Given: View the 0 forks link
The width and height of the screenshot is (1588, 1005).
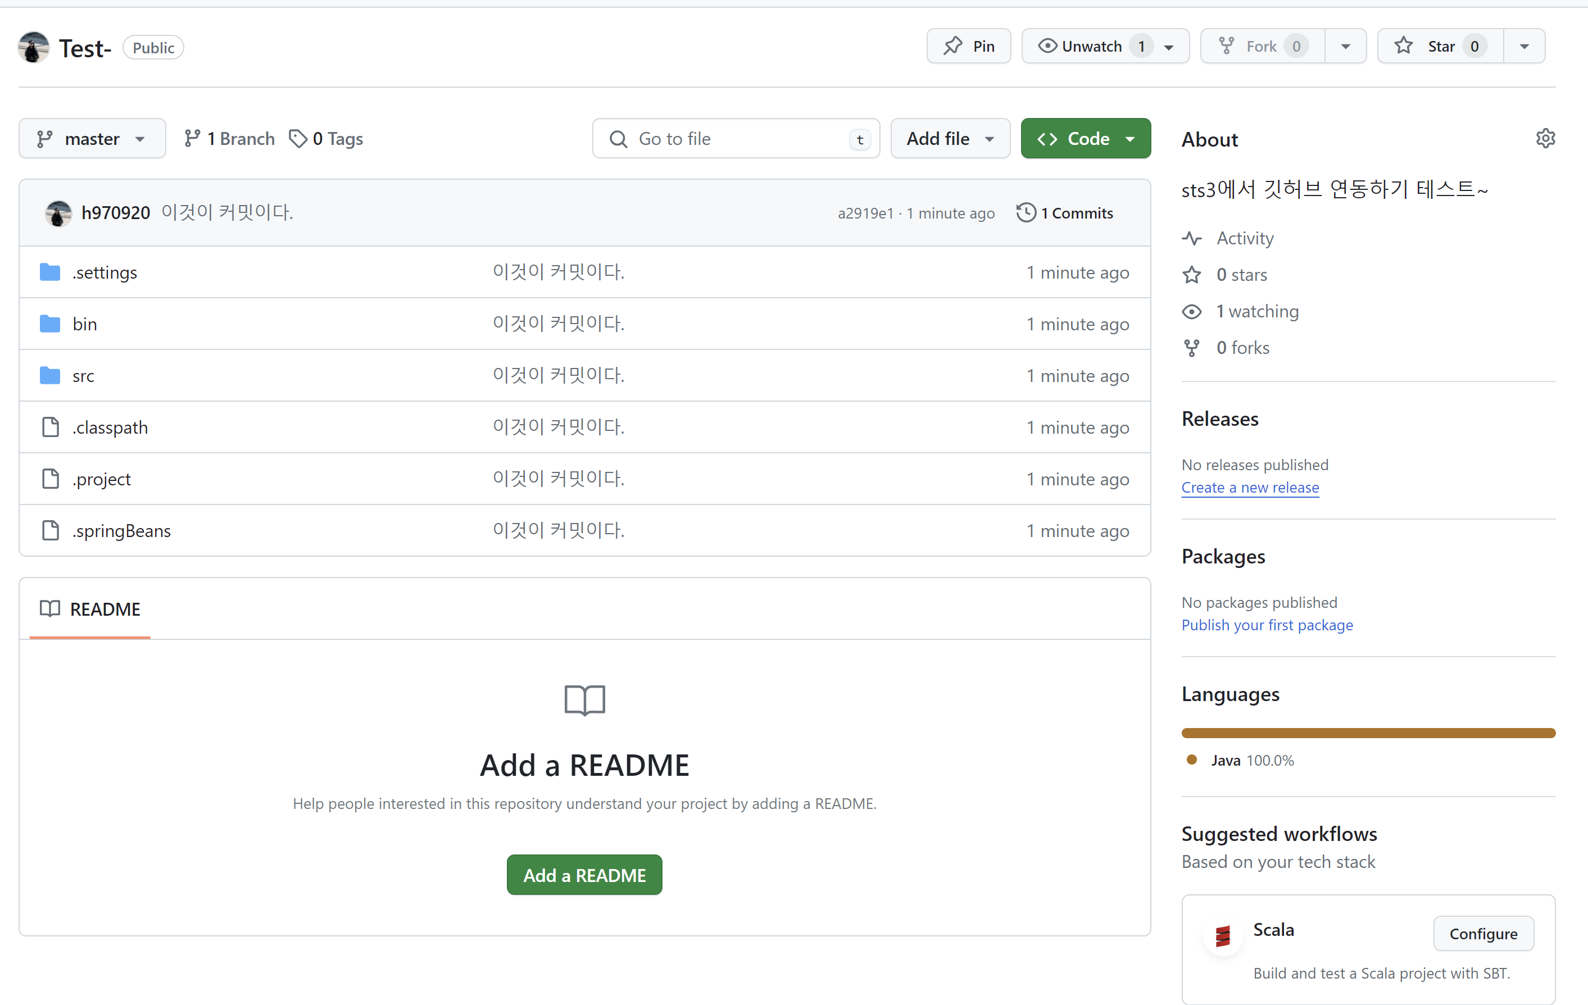Looking at the screenshot, I should (1243, 348).
